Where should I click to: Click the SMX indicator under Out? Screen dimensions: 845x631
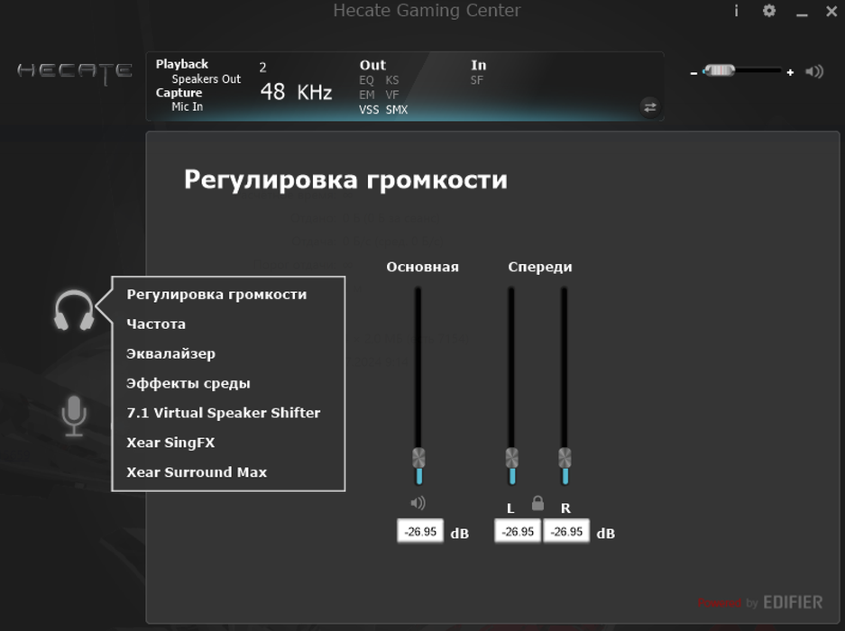tap(397, 109)
